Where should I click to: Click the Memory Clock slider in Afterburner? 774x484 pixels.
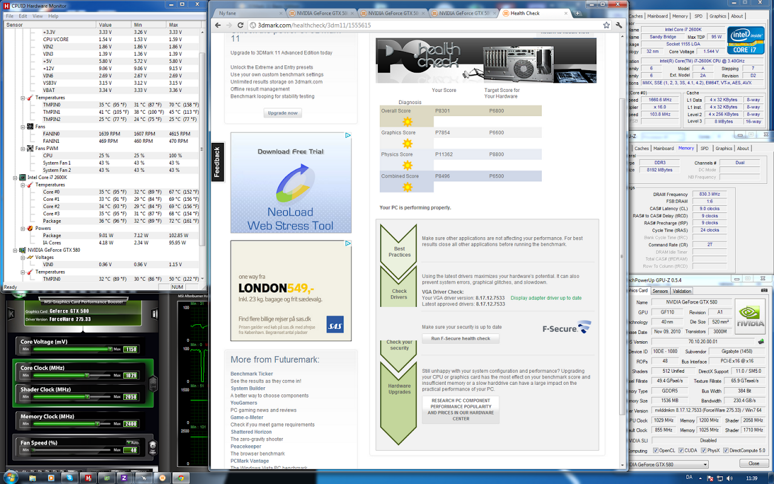pos(71,423)
